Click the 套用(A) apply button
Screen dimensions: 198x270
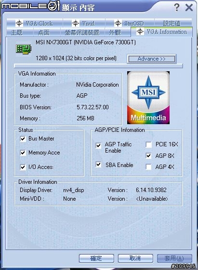tap(174, 258)
